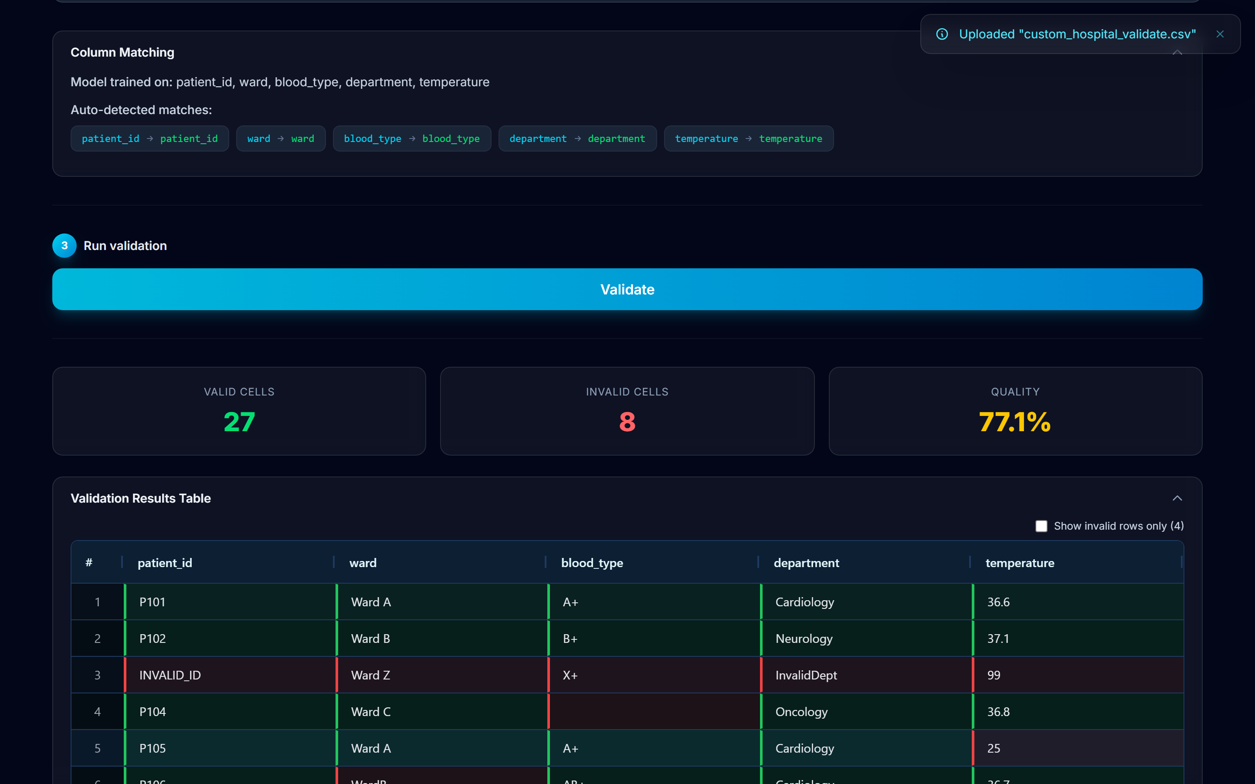Image resolution: width=1255 pixels, height=784 pixels.
Task: Select the patient_id mapping chip
Action: point(149,139)
